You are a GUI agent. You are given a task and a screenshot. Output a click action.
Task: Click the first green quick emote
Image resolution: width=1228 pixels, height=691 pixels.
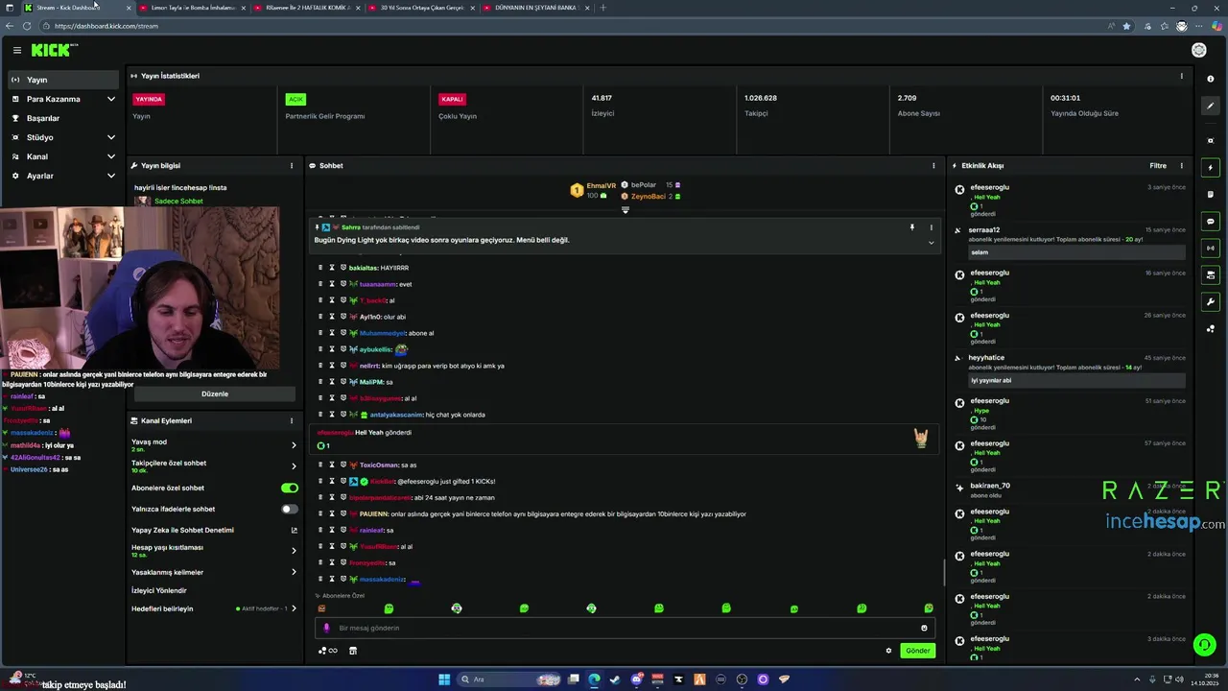389,608
